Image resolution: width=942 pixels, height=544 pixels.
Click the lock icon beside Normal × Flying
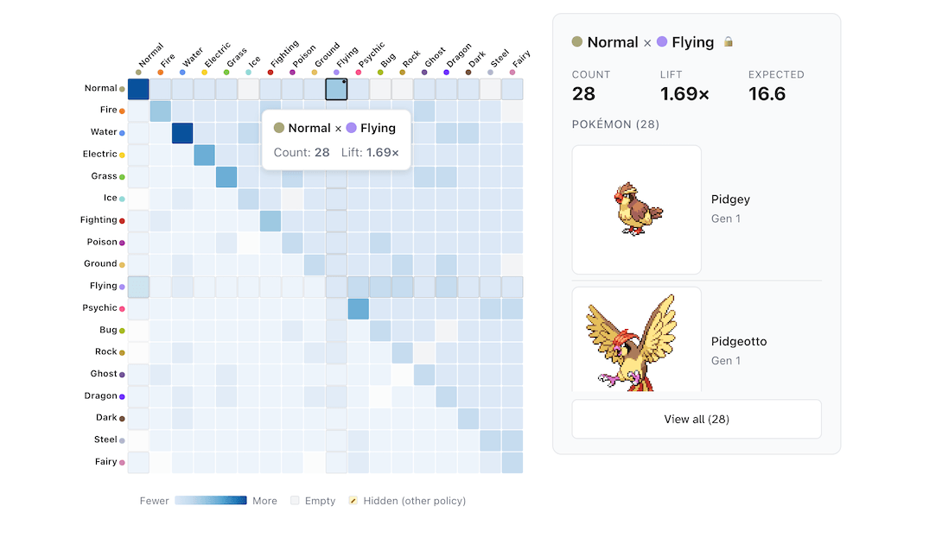point(729,42)
